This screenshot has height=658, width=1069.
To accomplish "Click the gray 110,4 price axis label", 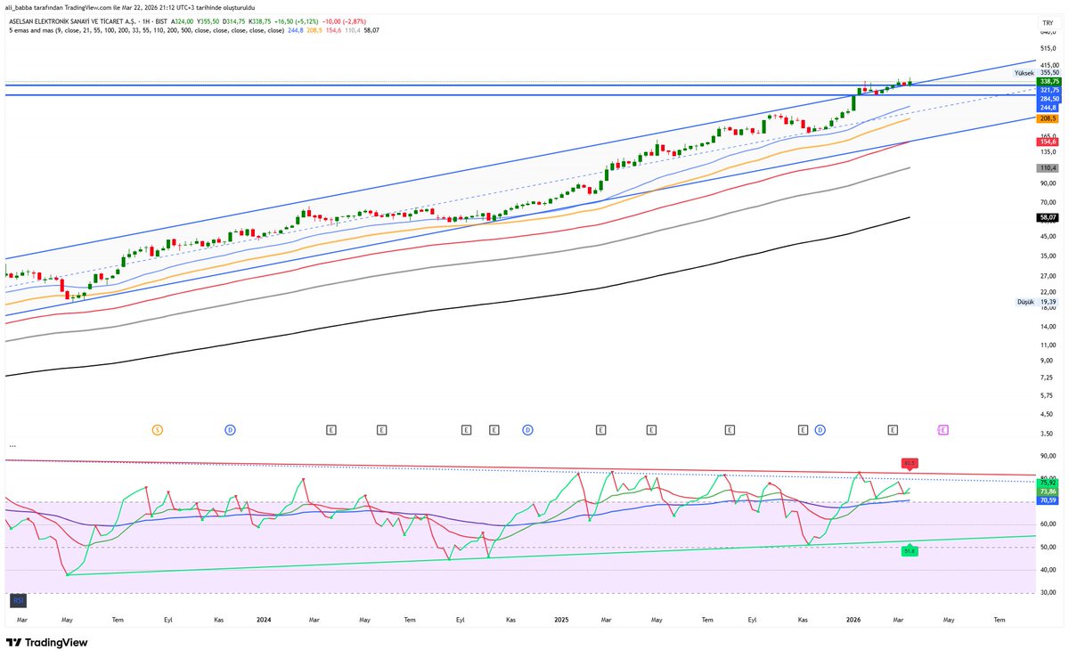I will (x=1048, y=168).
